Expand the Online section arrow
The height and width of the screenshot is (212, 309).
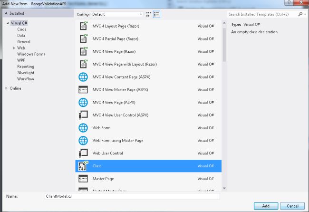6,88
